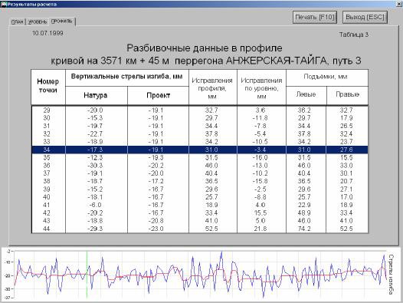Select table row for point 32
This screenshot has height=303, width=403.
tap(200, 134)
